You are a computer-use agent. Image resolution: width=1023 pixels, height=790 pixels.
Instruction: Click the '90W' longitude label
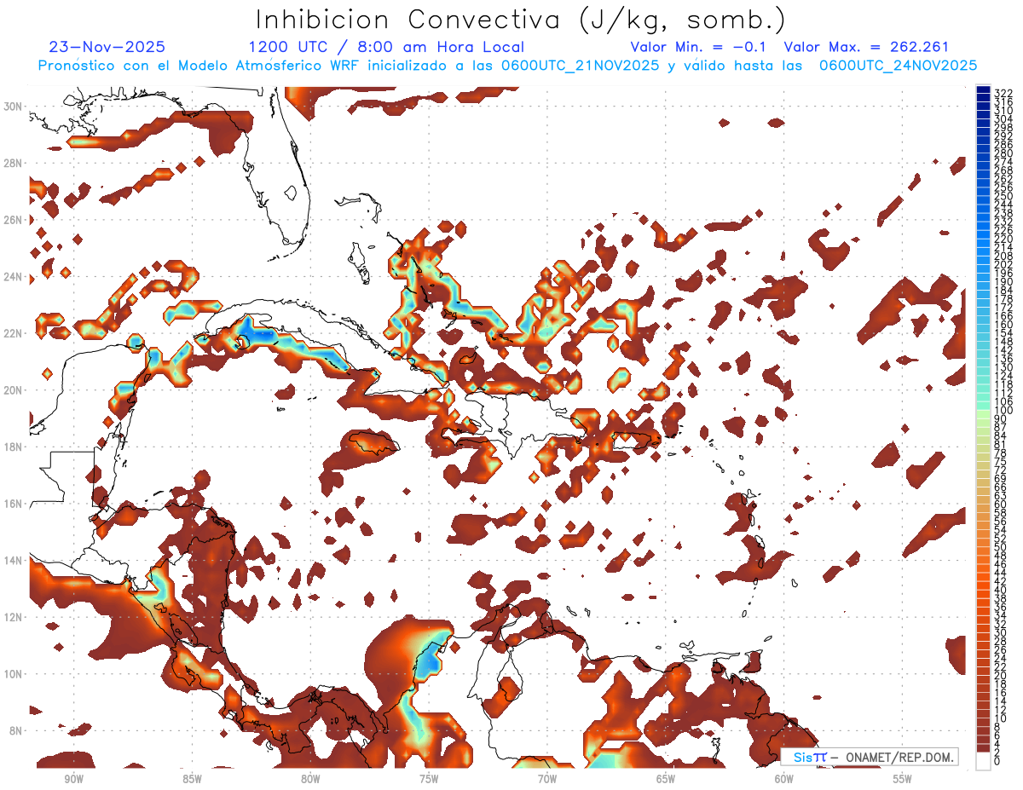click(73, 778)
